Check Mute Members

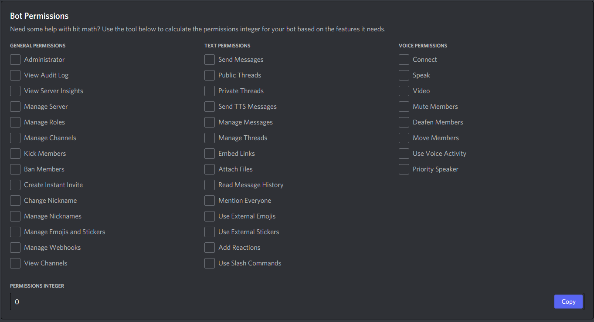pyautogui.click(x=404, y=106)
